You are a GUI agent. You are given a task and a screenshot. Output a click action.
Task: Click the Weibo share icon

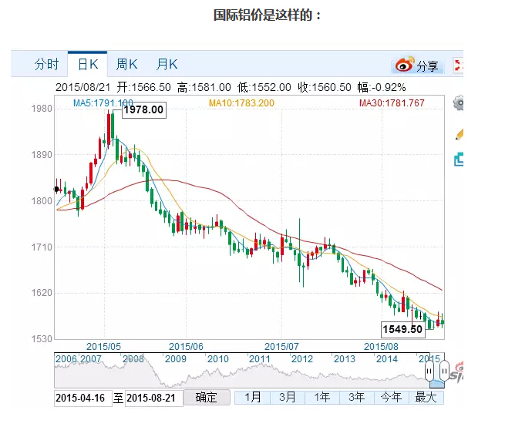point(405,66)
